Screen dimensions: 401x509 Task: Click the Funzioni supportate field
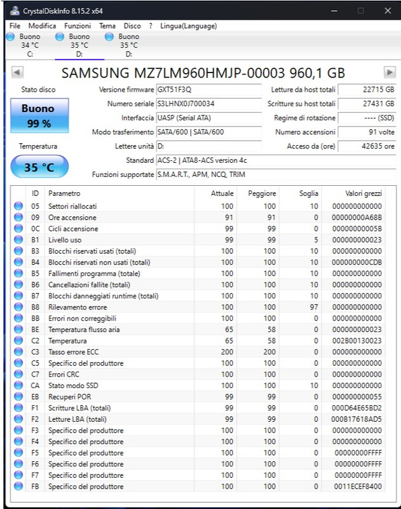[276, 174]
